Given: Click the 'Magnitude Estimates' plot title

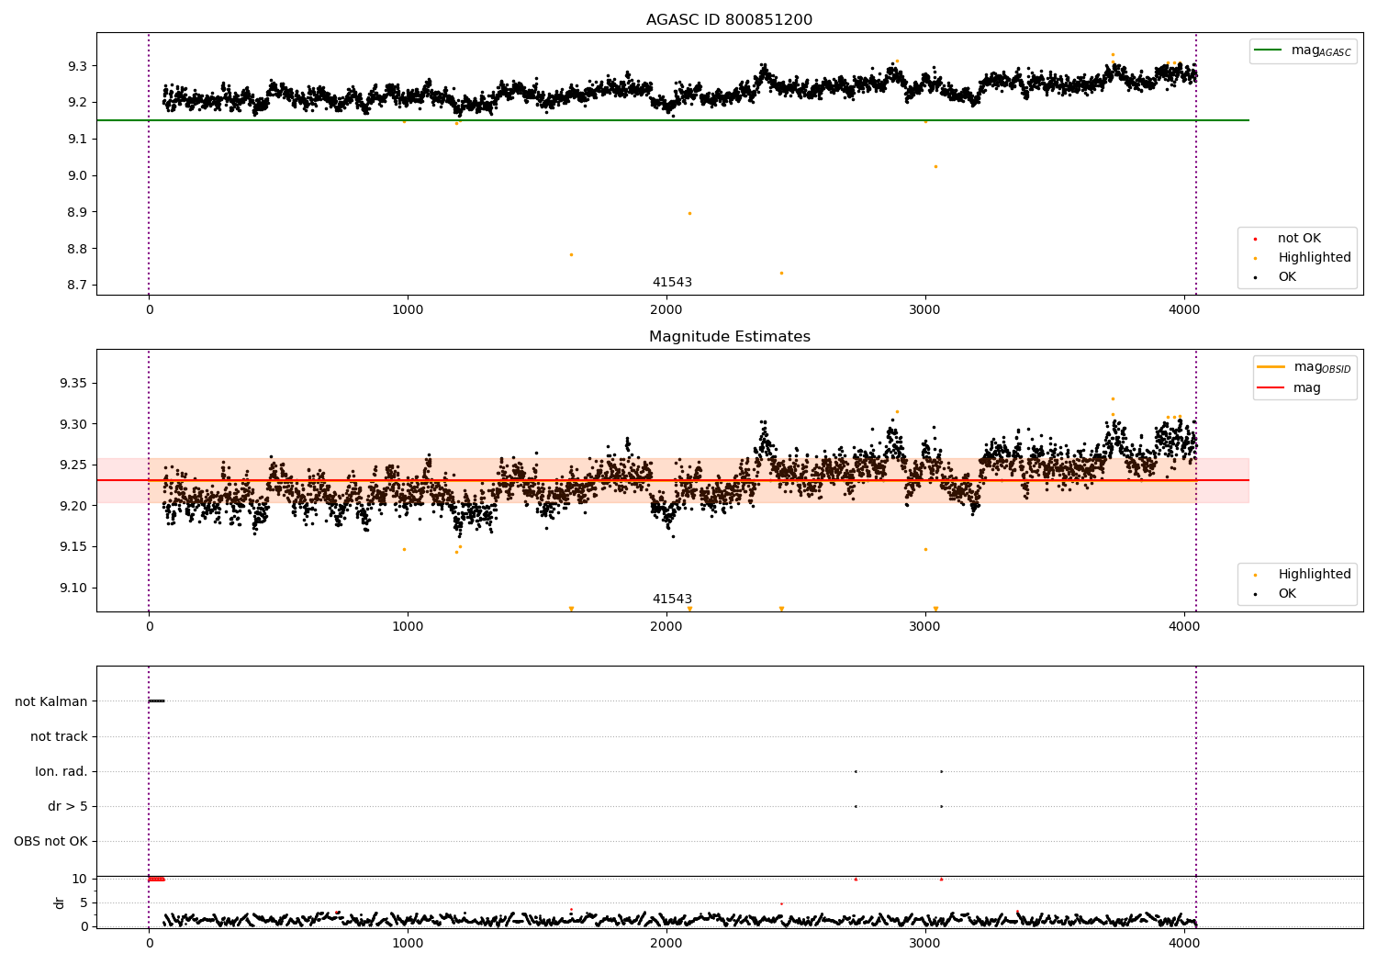Looking at the screenshot, I should pos(729,337).
